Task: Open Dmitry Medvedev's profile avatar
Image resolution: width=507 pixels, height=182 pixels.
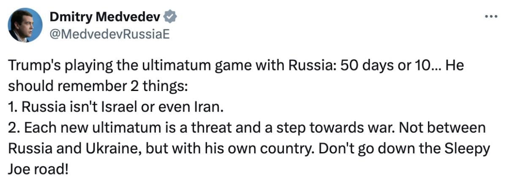Action: point(25,25)
